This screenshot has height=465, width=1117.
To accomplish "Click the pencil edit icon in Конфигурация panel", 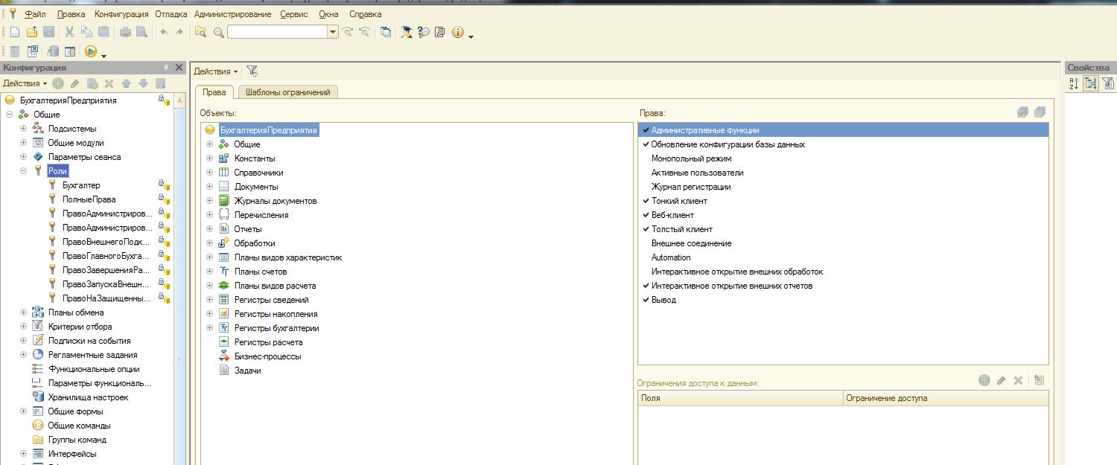I will point(75,83).
